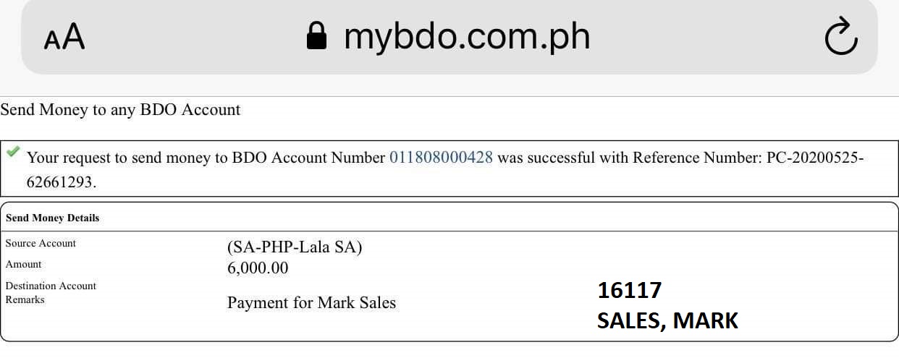Click the bold 16117 number
Image resolution: width=899 pixels, height=358 pixels.
coord(629,291)
